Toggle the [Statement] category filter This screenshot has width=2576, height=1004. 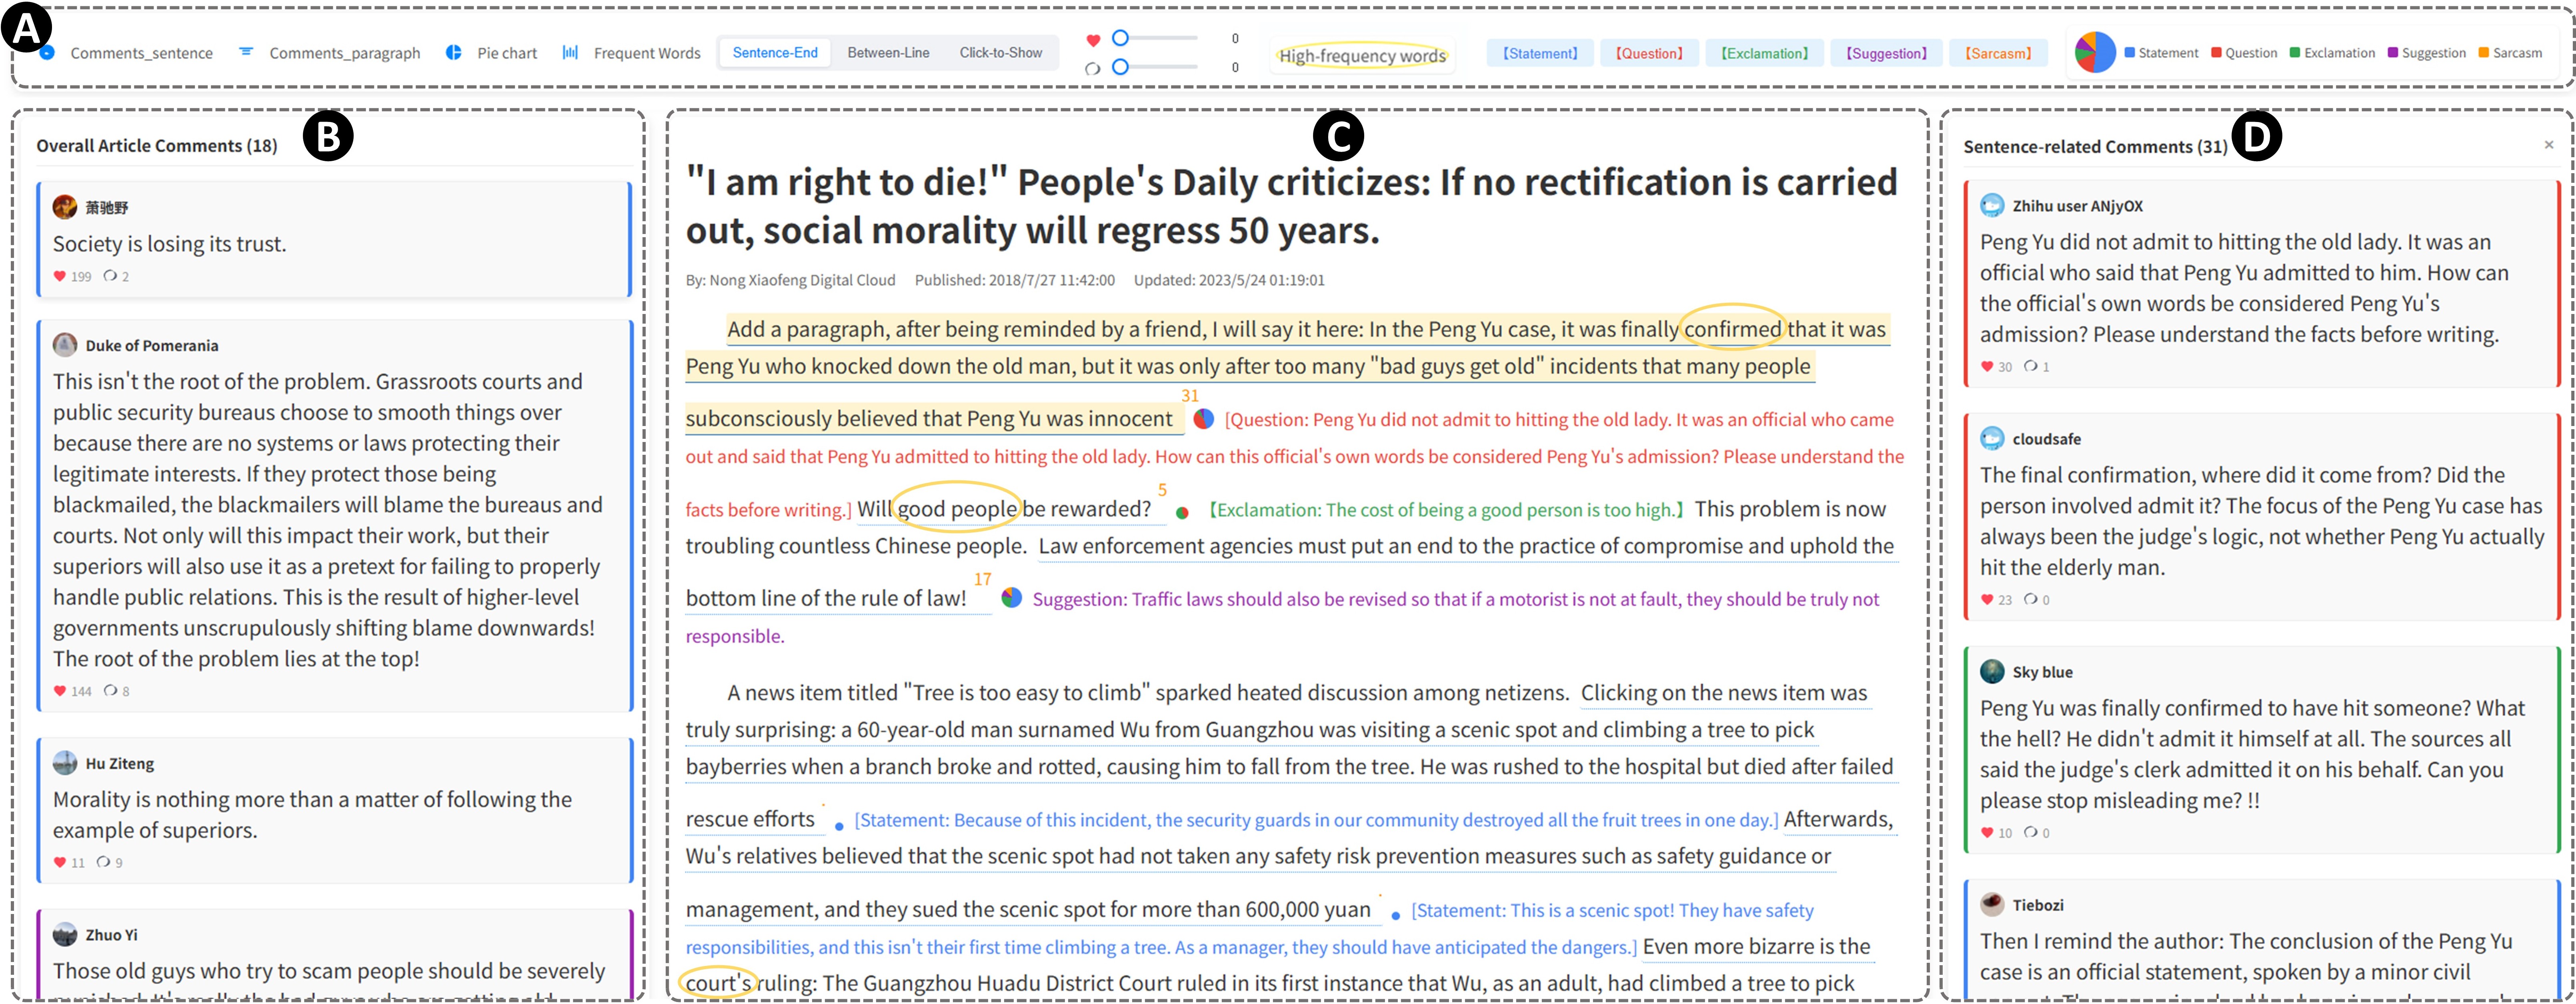point(1539,54)
